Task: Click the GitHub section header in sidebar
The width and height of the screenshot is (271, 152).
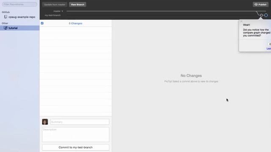Action: coord(6,12)
